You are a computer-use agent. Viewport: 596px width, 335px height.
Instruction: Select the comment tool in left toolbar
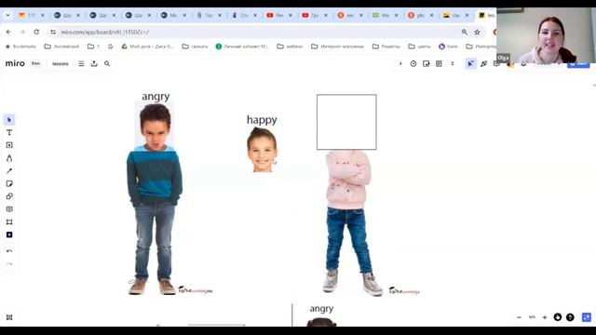[x=9, y=209]
